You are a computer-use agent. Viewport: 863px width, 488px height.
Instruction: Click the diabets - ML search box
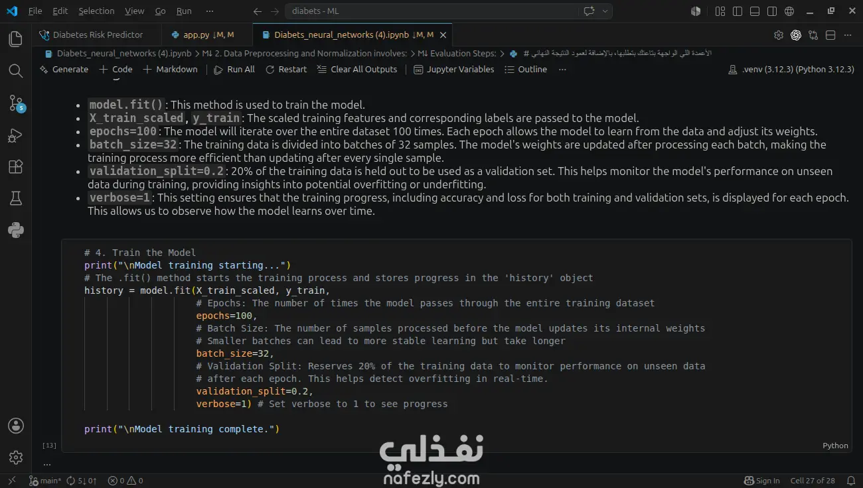(x=431, y=11)
